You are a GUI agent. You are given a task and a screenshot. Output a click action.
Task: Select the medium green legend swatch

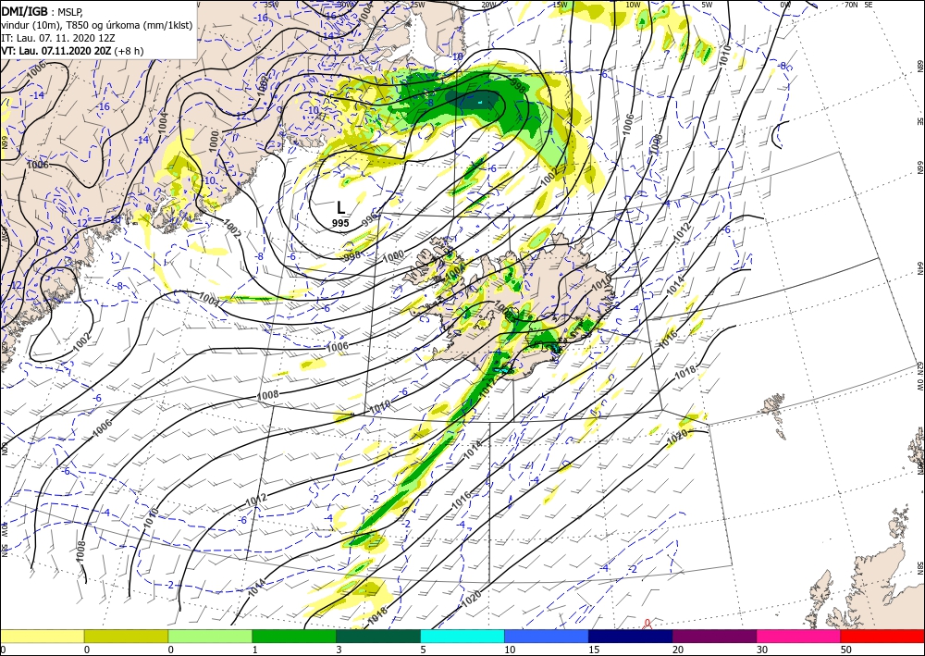click(x=294, y=636)
